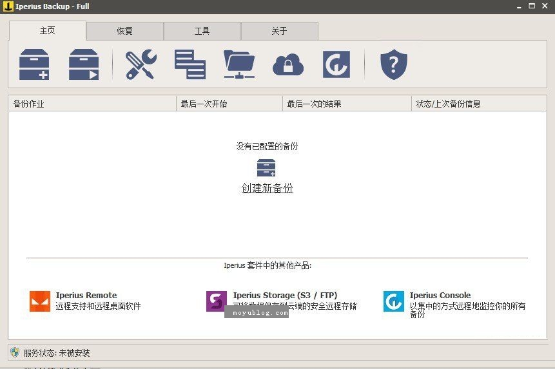The height and width of the screenshot is (369, 555).
Task: Open the Iperius Console product title link
Action: point(440,295)
